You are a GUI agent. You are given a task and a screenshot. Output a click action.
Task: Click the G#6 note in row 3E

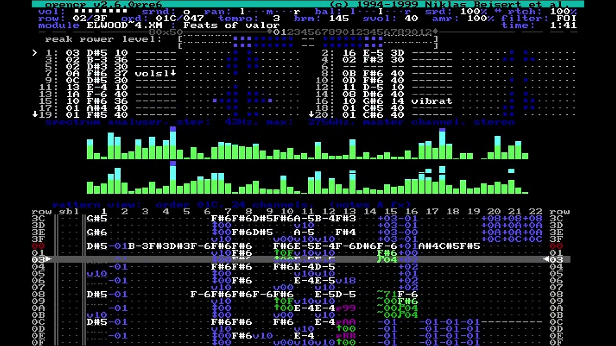97,232
